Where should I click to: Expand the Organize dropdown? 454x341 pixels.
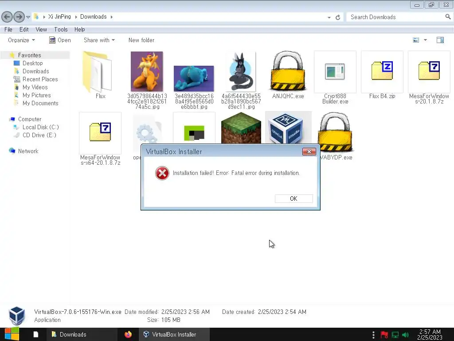click(x=21, y=40)
